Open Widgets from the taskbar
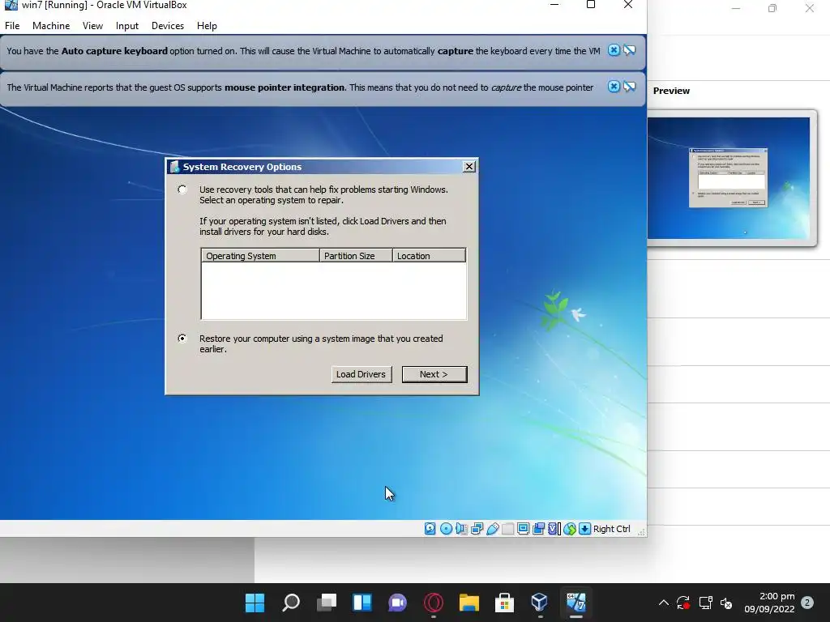The height and width of the screenshot is (622, 830). click(362, 603)
